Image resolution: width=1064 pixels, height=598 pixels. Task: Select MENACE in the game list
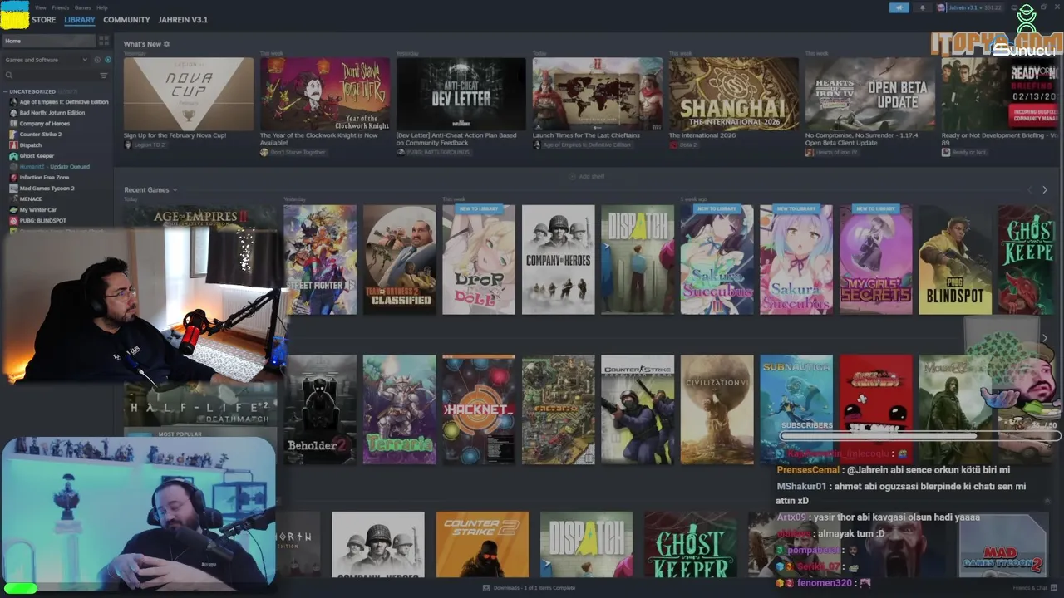[x=31, y=199]
